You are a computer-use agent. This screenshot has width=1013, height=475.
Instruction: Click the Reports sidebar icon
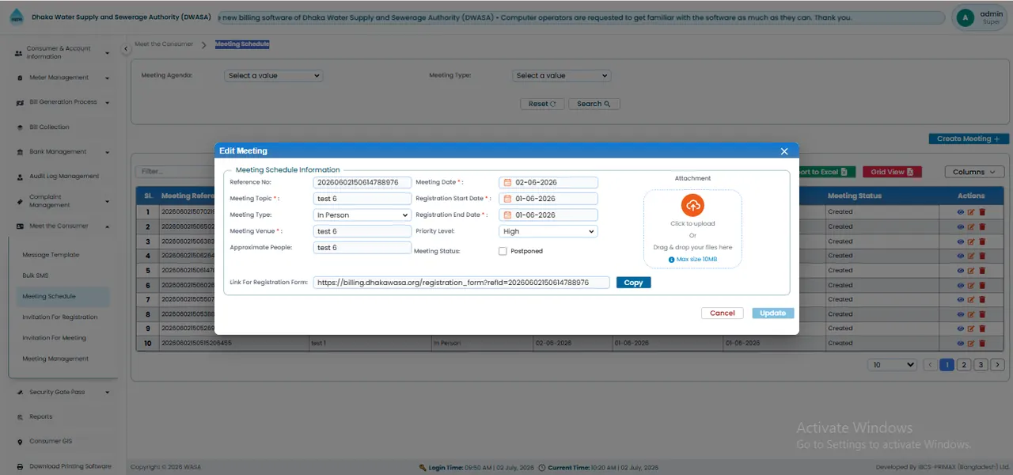tap(20, 416)
